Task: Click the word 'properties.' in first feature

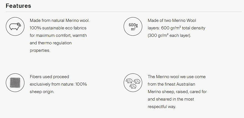Action: click(x=40, y=50)
